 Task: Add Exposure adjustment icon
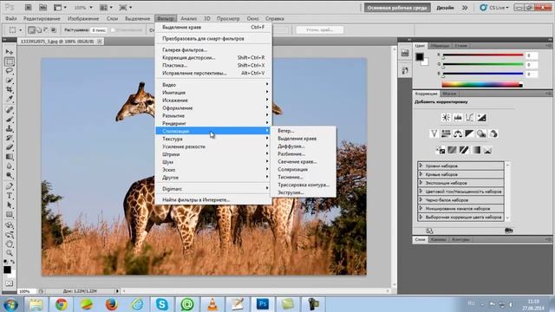[x=481, y=118]
